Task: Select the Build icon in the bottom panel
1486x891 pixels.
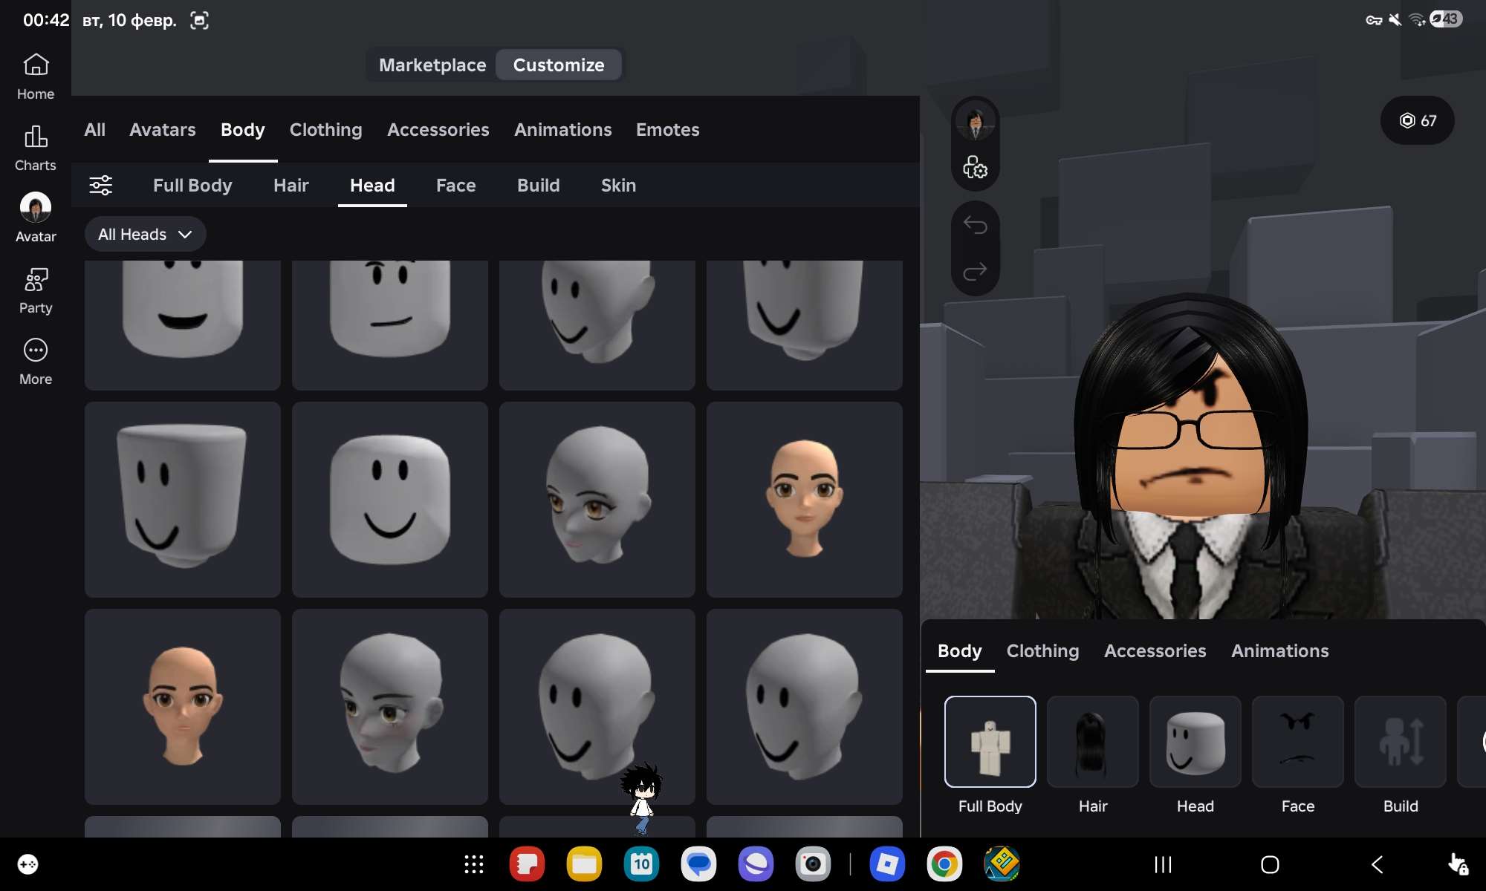Action: tap(1400, 742)
